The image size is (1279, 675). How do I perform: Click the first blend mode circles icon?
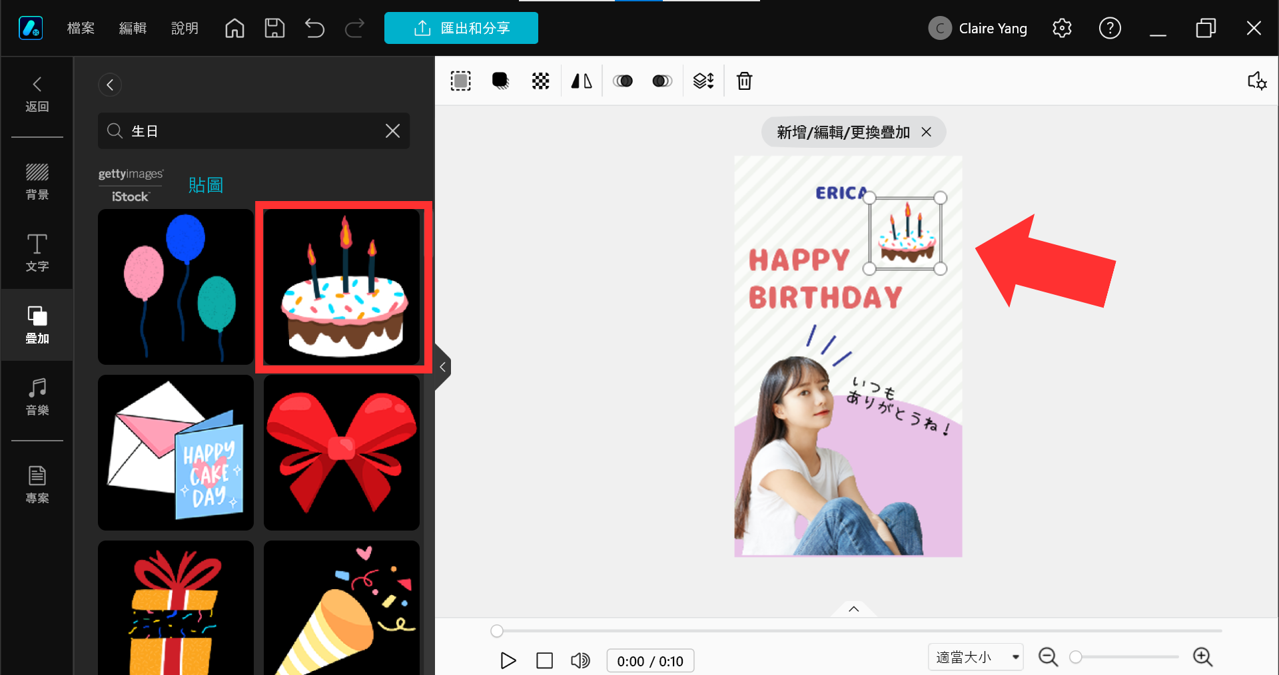623,81
